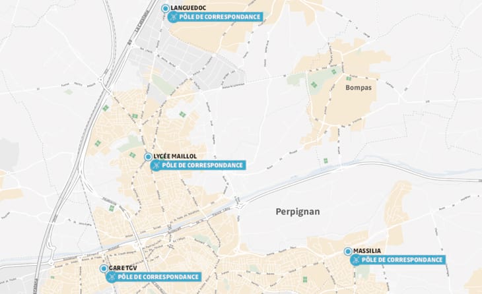Click the Perpignan city label

[x=298, y=212]
